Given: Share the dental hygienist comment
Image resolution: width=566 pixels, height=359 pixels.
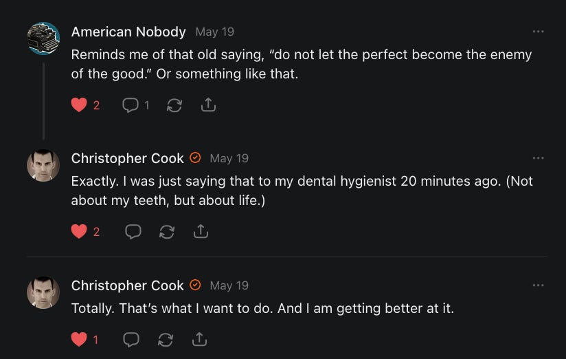Looking at the screenshot, I should click(201, 232).
